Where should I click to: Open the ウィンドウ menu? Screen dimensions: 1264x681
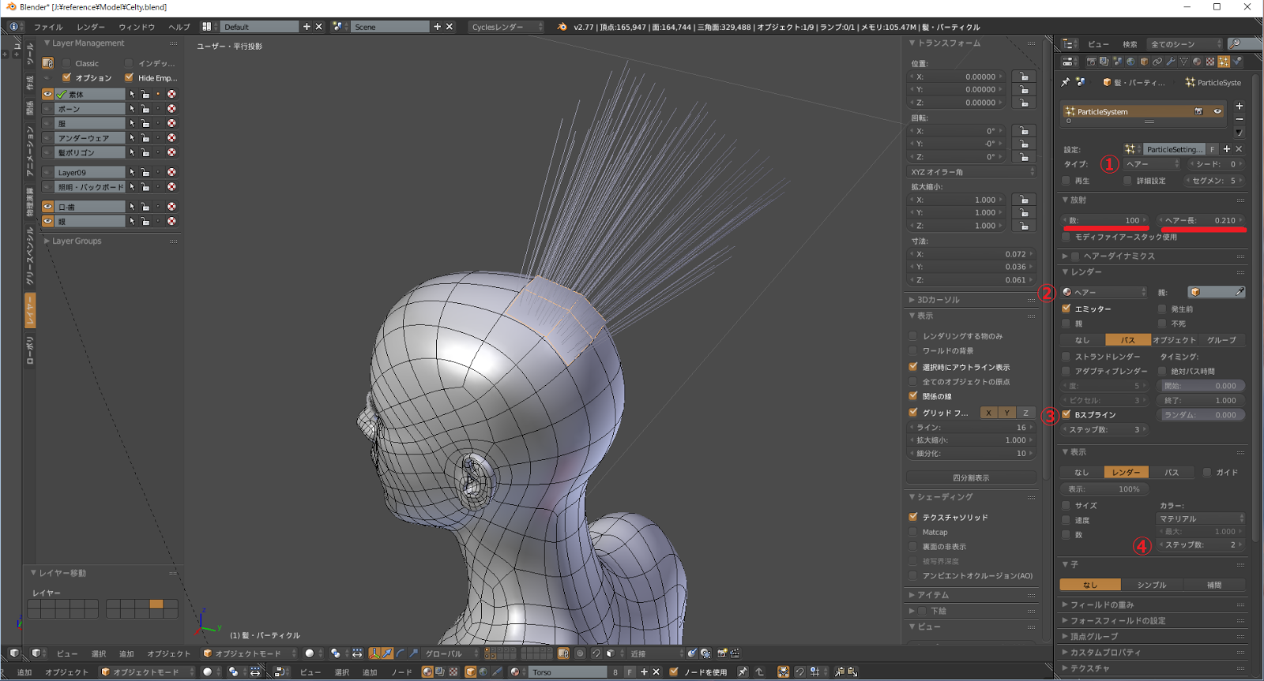[137, 27]
